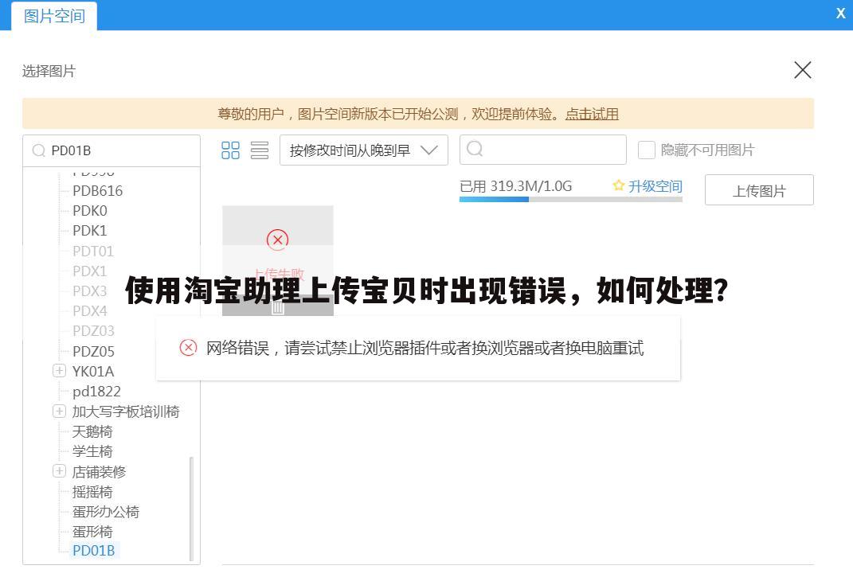Click the storage usage progress bar

(571, 200)
